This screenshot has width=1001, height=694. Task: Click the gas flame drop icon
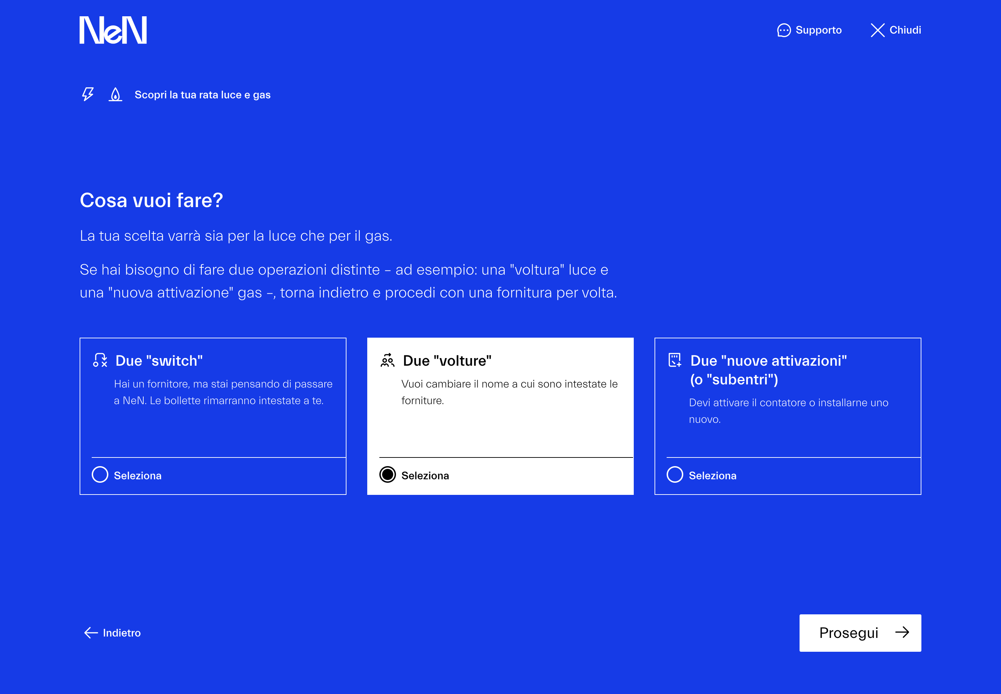pos(115,94)
